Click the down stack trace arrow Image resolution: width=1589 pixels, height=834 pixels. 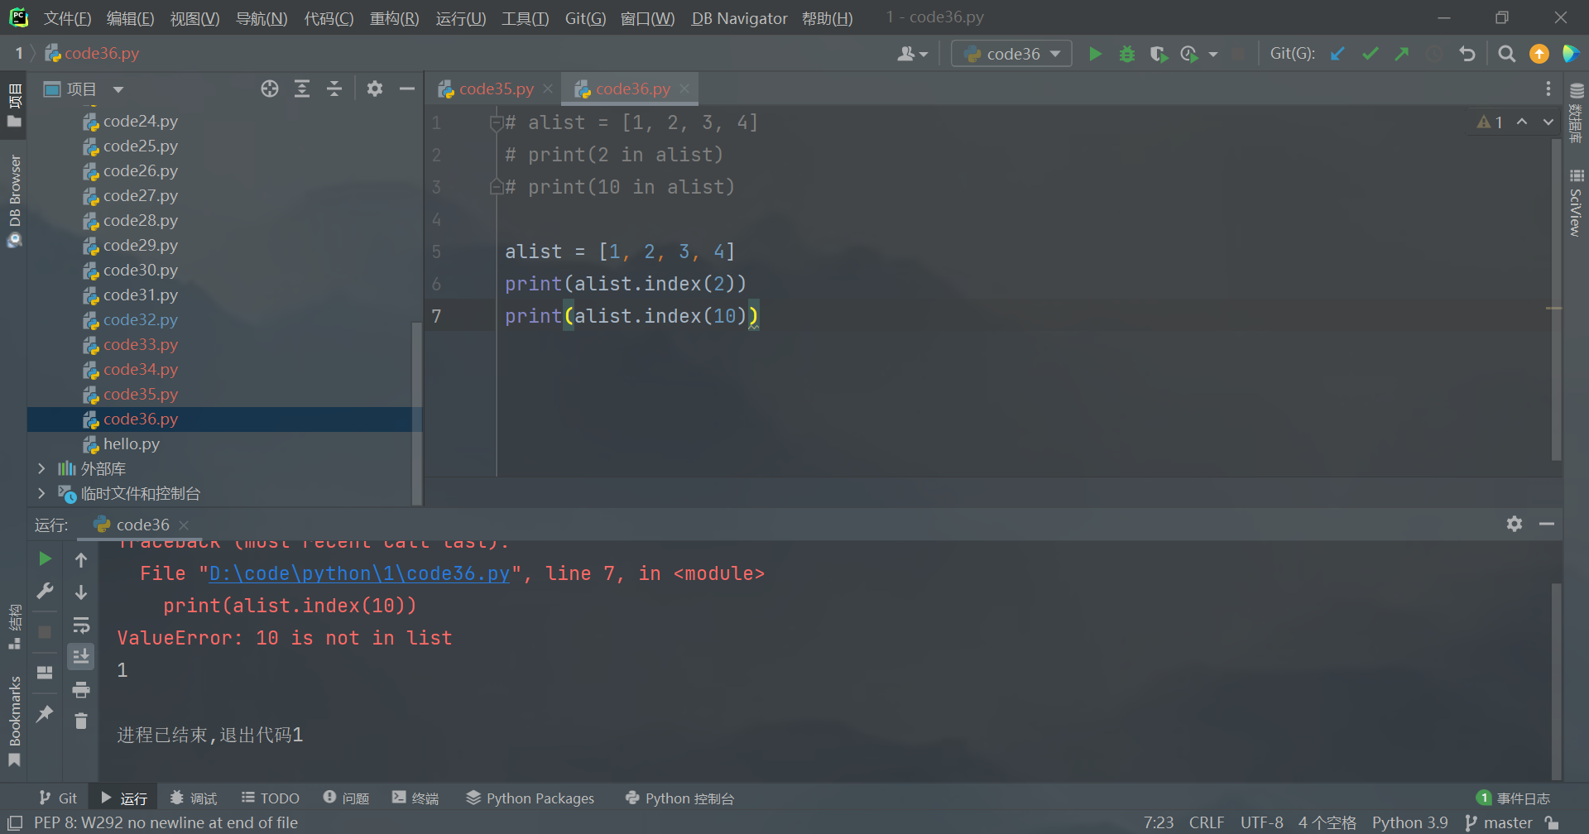pyautogui.click(x=81, y=592)
